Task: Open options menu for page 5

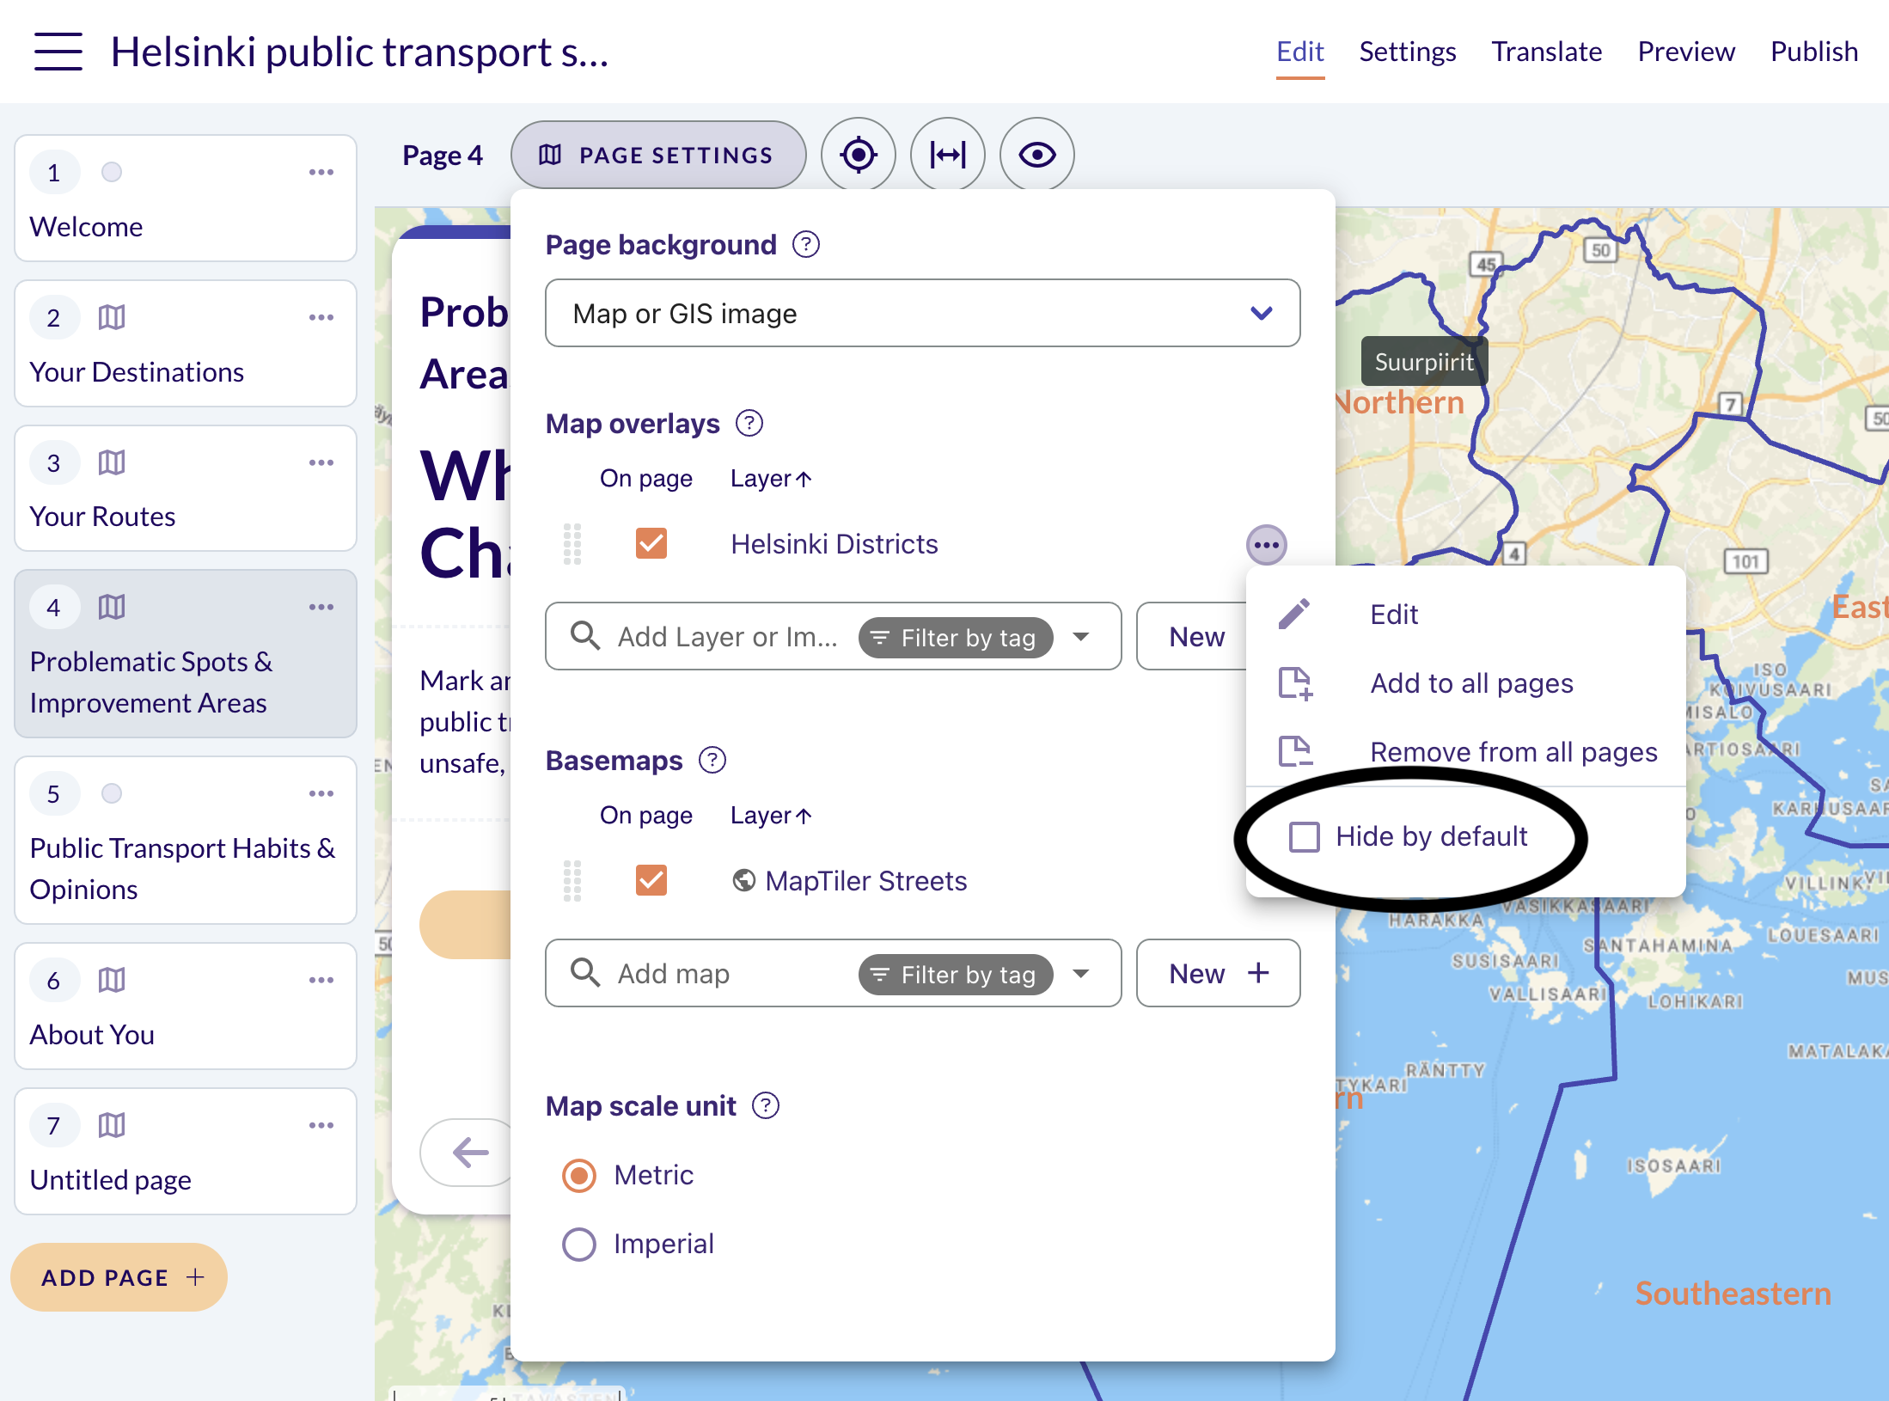Action: click(321, 794)
